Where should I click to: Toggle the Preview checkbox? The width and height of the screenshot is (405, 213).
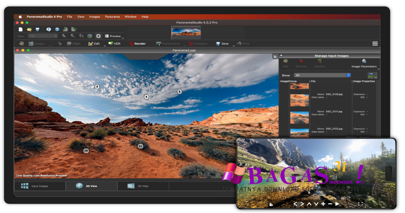(x=107, y=36)
